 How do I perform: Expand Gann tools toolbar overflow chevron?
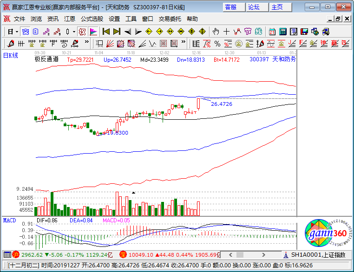pos(184,42)
